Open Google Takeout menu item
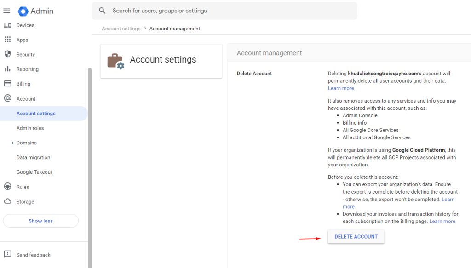Viewport: 471px width, 268px height. coord(34,172)
